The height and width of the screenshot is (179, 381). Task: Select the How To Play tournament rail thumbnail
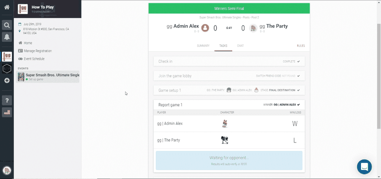7,57
